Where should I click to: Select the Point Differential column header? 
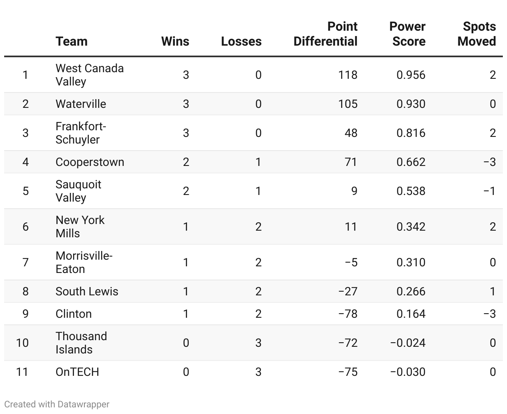pos(325,34)
